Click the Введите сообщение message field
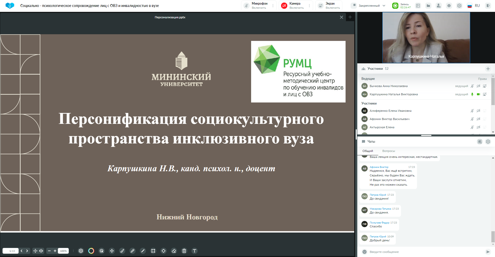Image resolution: width=495 pixels, height=257 pixels. pyautogui.click(x=424, y=252)
